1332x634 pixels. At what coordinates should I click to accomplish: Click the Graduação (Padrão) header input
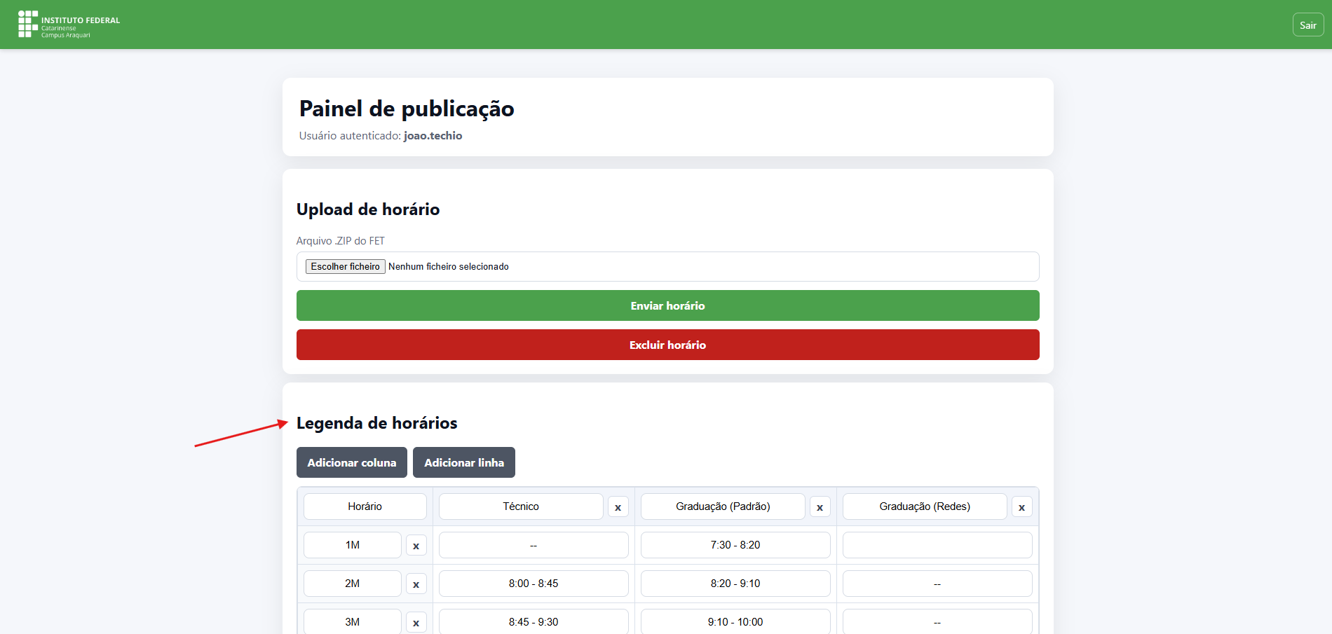[x=722, y=506]
